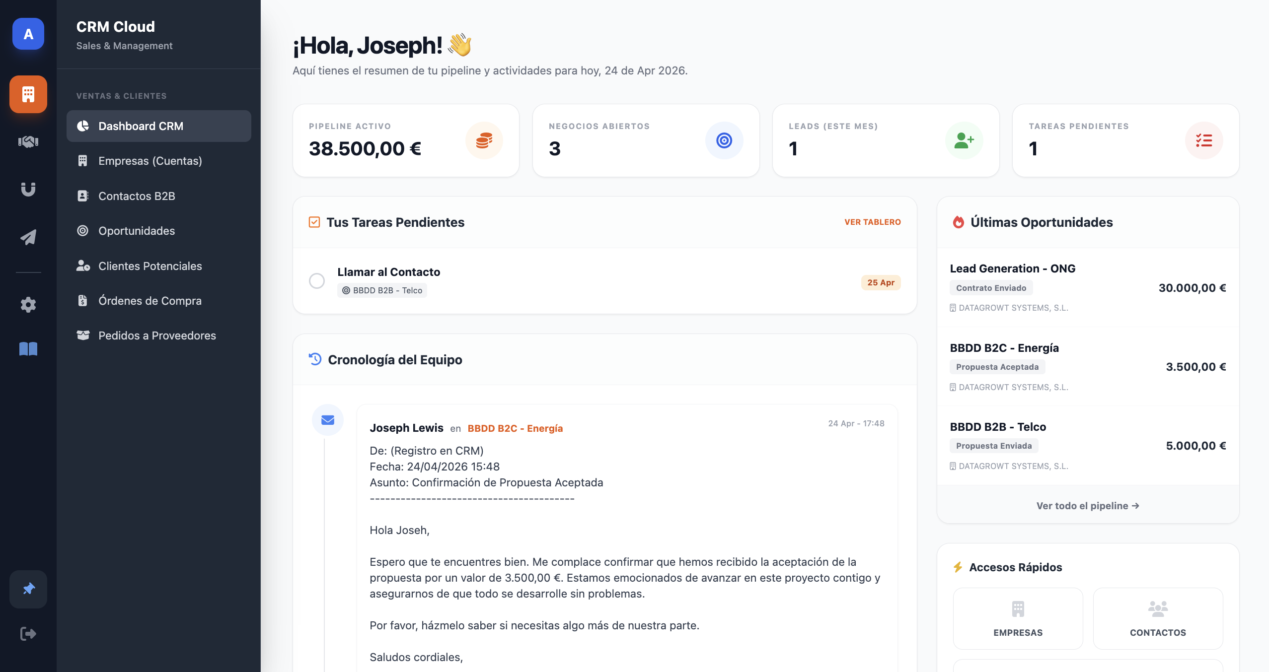Mark 'Llamar al Contacto' task complete
1269x672 pixels.
pos(317,281)
